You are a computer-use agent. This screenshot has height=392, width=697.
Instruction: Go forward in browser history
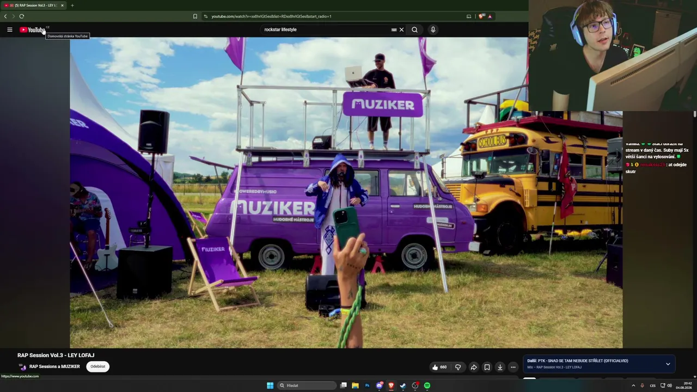pyautogui.click(x=14, y=16)
